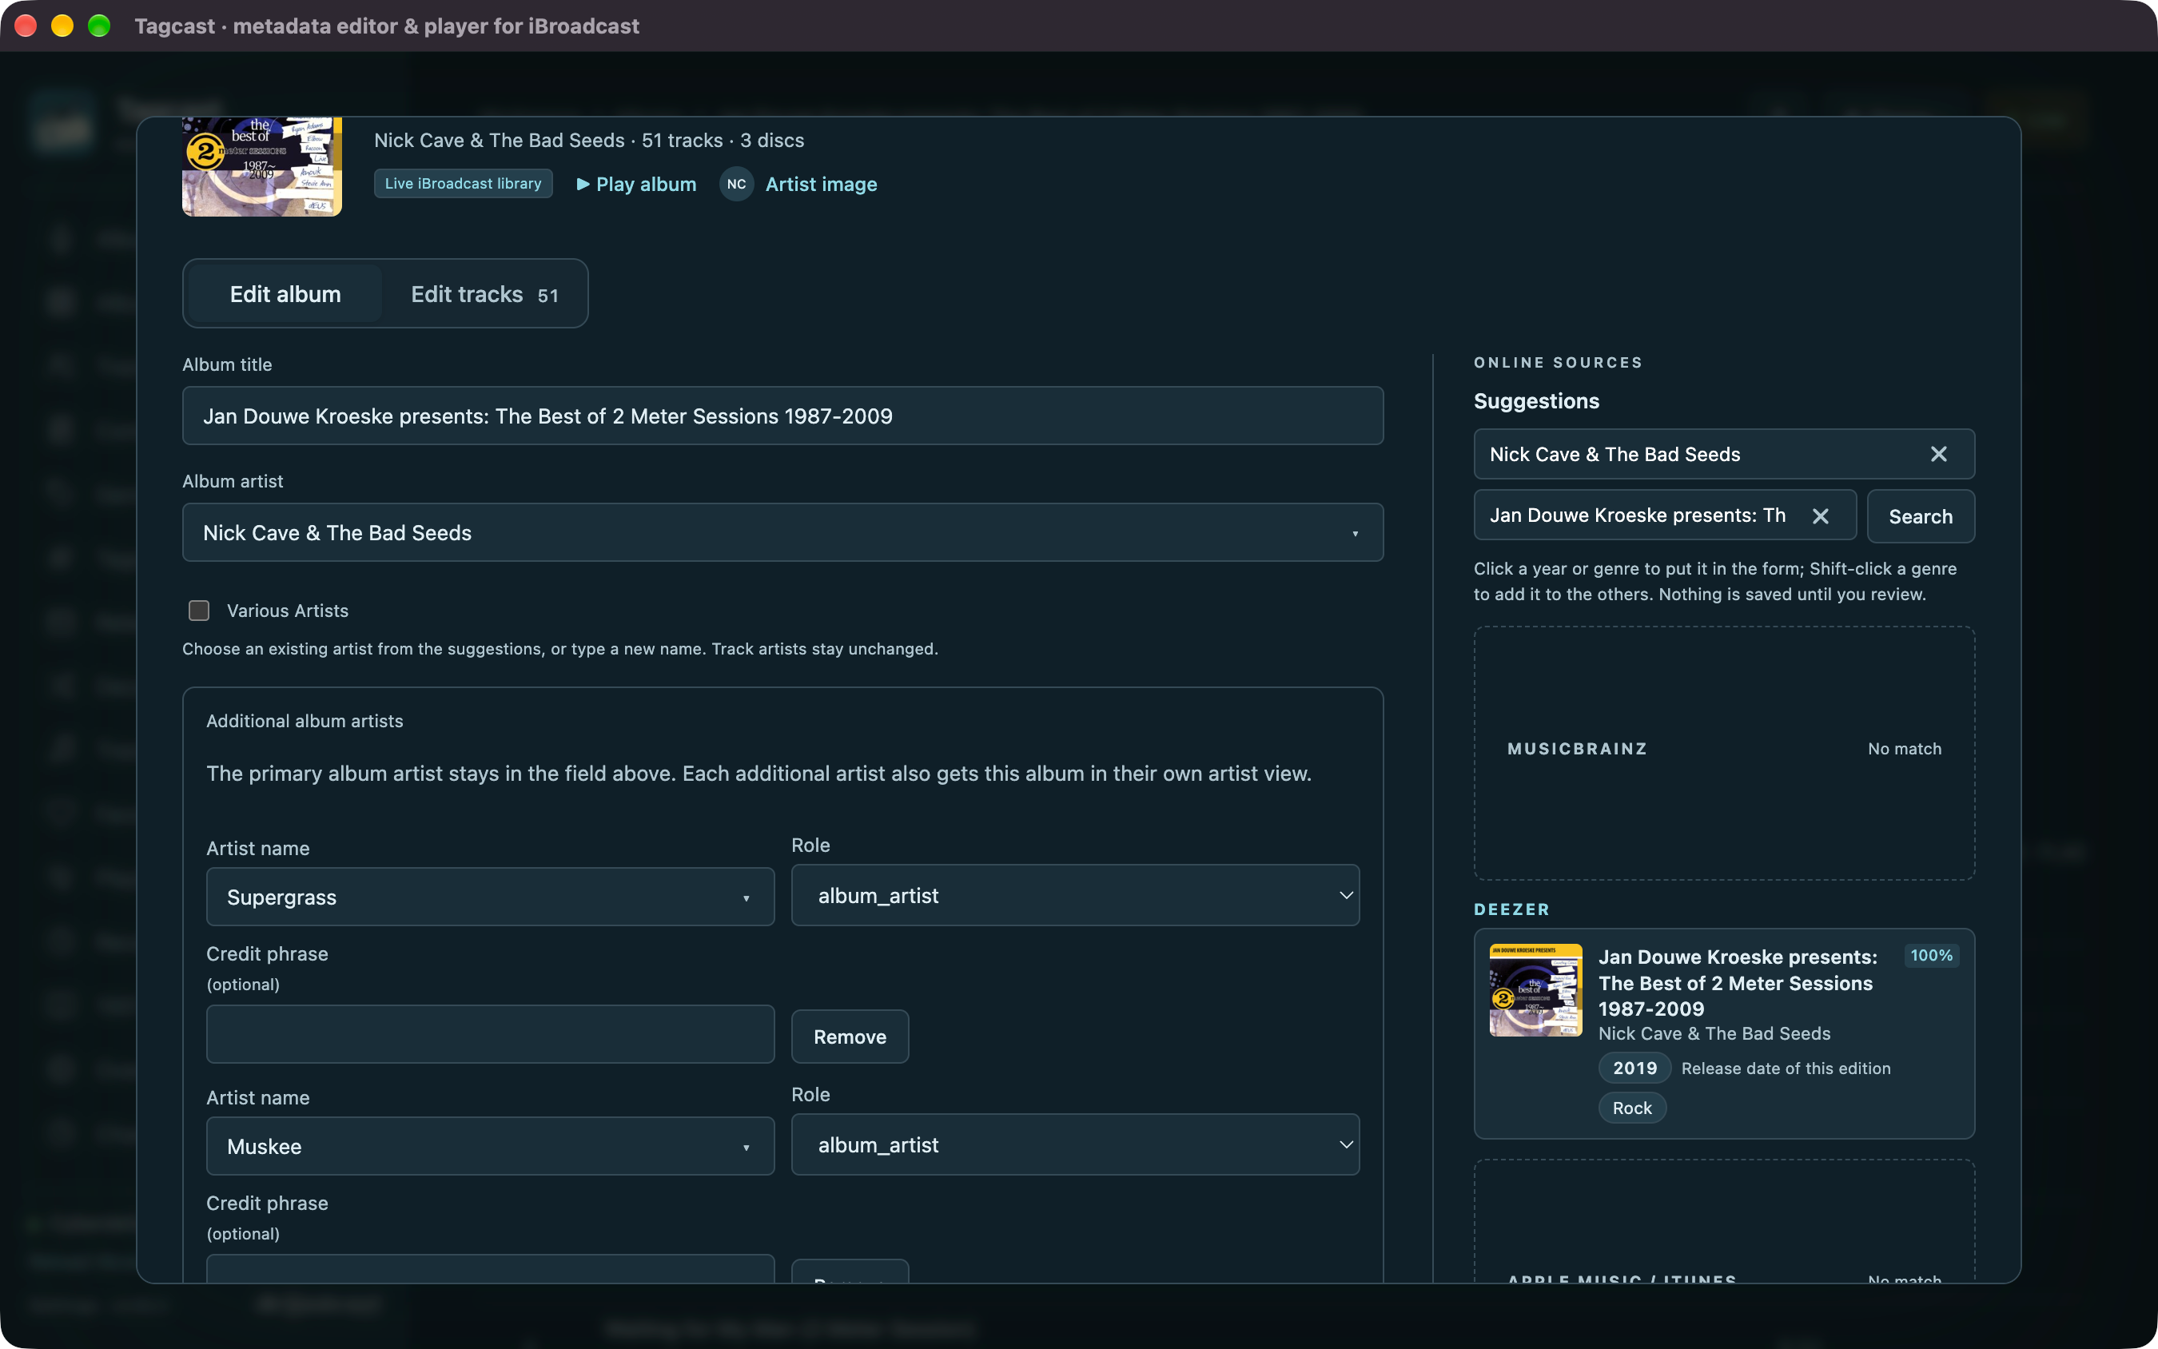Open the Album artist combo box arrow

coord(1354,534)
